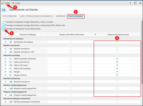Toggle header checkbox for Dokument realizujący column

point(5,34)
